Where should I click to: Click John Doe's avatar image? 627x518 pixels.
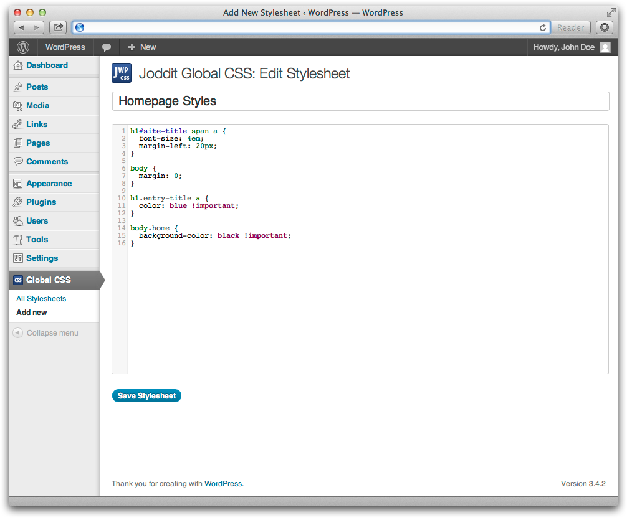coord(605,47)
